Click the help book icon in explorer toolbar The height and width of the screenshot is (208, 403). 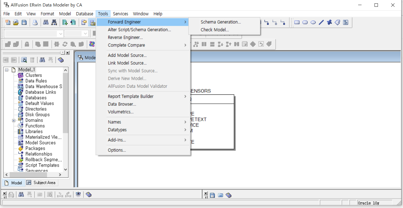coord(61,60)
